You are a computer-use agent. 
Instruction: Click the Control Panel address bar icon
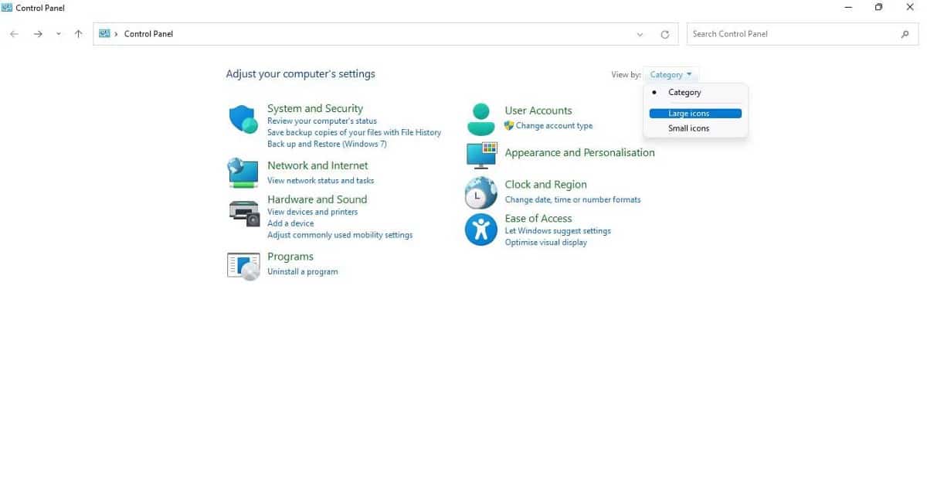coord(104,34)
